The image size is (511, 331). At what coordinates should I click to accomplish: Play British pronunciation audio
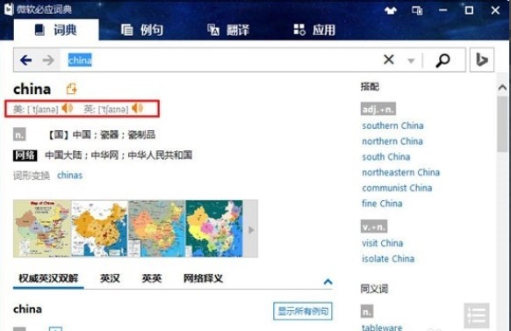(138, 108)
